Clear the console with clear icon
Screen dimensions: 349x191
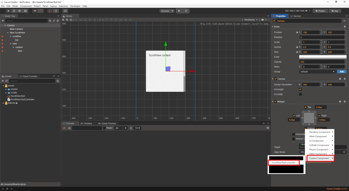(64, 128)
